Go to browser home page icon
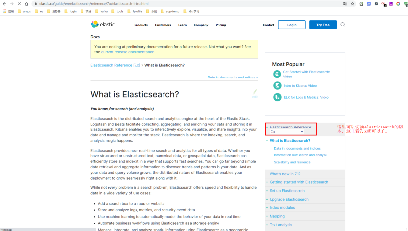408x231 pixels. [x=27, y=4]
